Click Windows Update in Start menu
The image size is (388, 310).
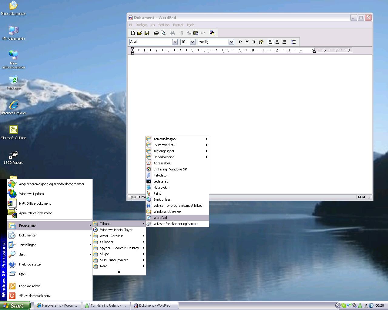coord(49,194)
